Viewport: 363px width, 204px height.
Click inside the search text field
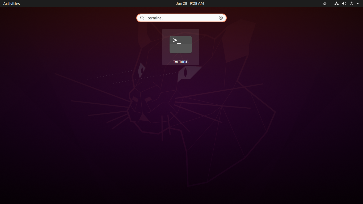pos(181,18)
